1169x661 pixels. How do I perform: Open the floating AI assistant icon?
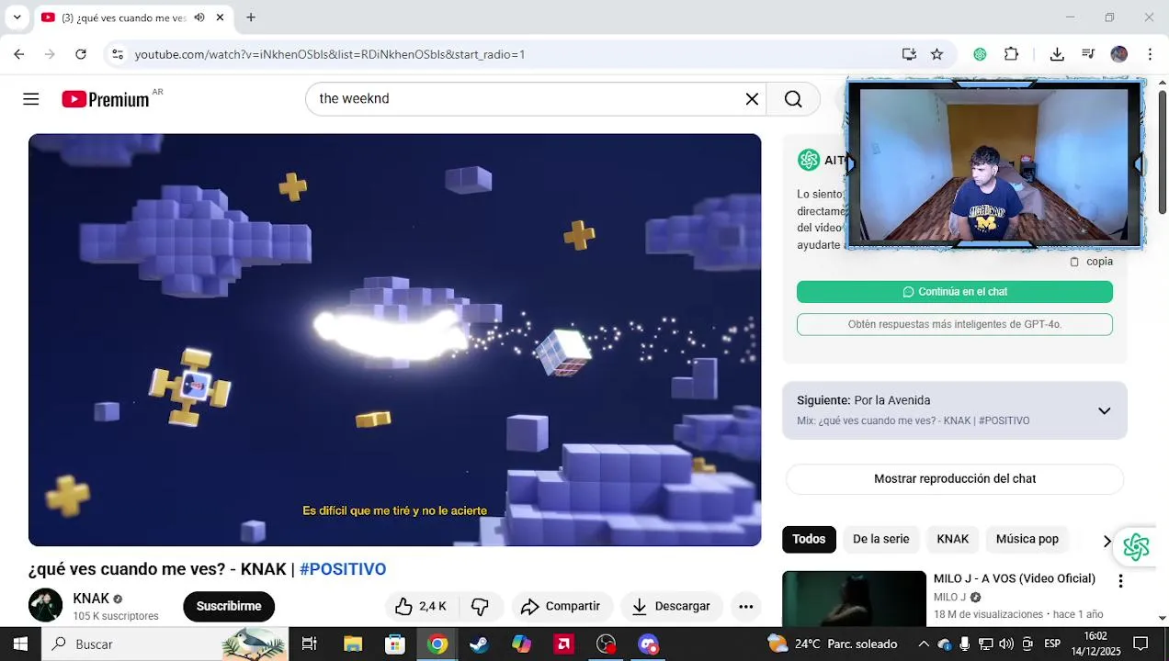click(1136, 546)
